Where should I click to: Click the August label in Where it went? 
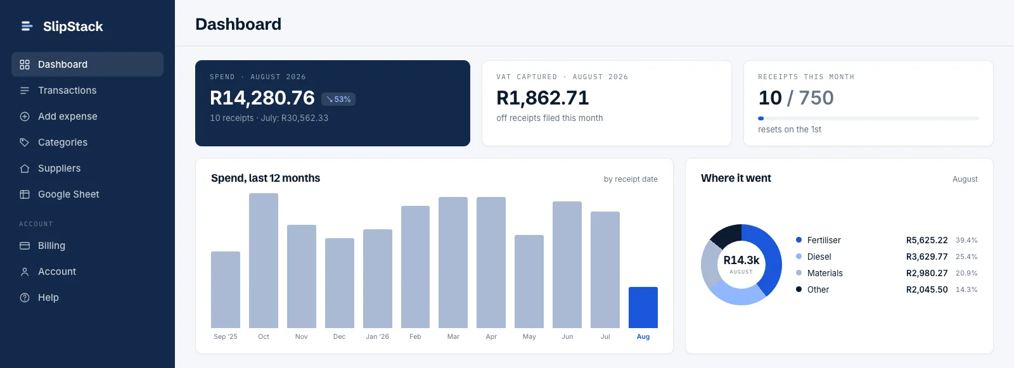tap(965, 179)
